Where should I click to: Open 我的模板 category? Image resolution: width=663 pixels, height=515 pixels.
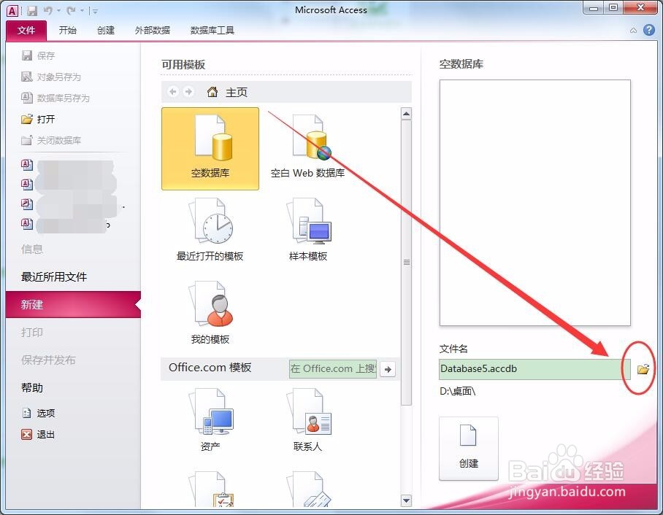tap(210, 313)
